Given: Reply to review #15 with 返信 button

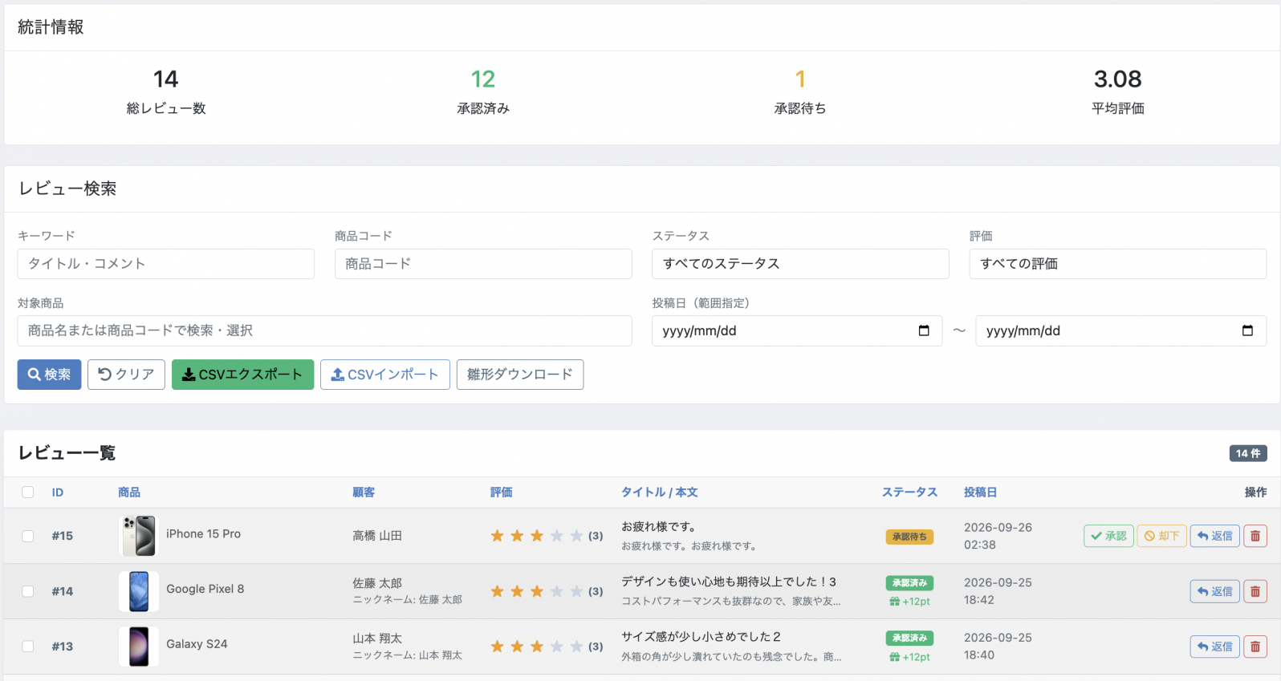Looking at the screenshot, I should [x=1215, y=536].
